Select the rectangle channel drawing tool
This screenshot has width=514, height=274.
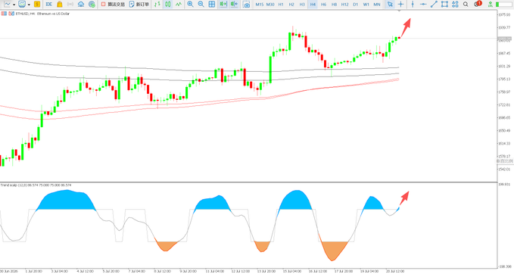tap(444, 5)
